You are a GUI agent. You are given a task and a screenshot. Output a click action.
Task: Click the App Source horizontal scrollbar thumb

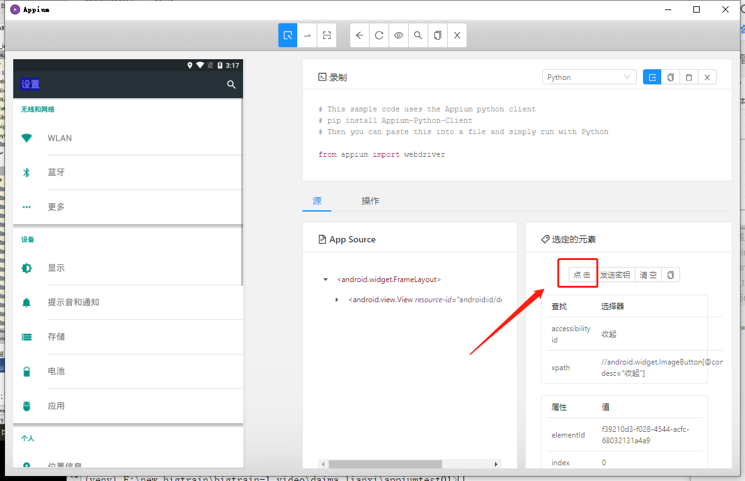(x=385, y=464)
